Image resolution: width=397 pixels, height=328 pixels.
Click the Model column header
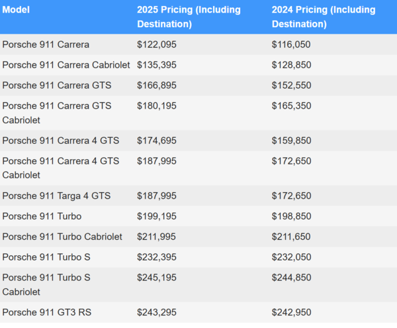pos(17,10)
